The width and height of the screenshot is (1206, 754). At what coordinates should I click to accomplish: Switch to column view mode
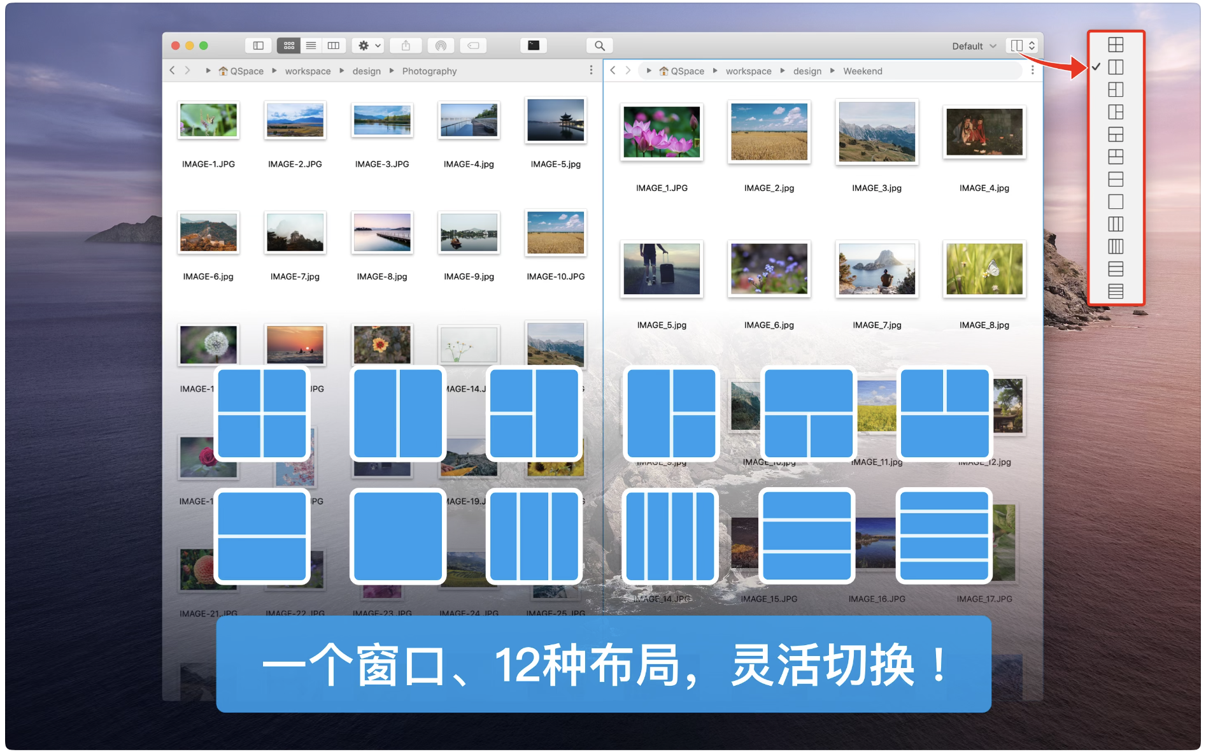[333, 46]
